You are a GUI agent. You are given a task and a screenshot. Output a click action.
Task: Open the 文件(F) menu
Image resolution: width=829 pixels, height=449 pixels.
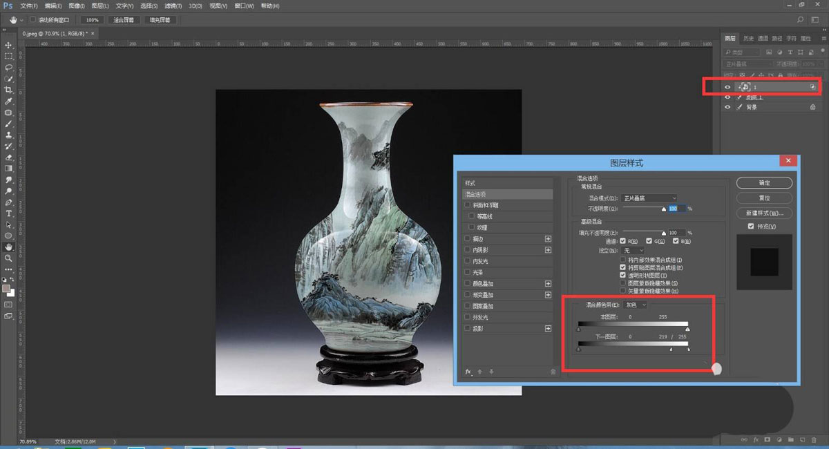coord(29,6)
